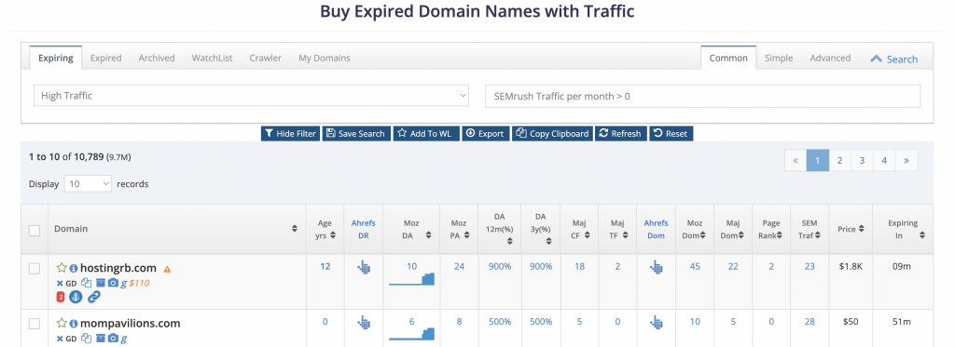Image resolution: width=955 pixels, height=347 pixels.
Task: Select the Advanced search mode tab
Action: [x=830, y=58]
